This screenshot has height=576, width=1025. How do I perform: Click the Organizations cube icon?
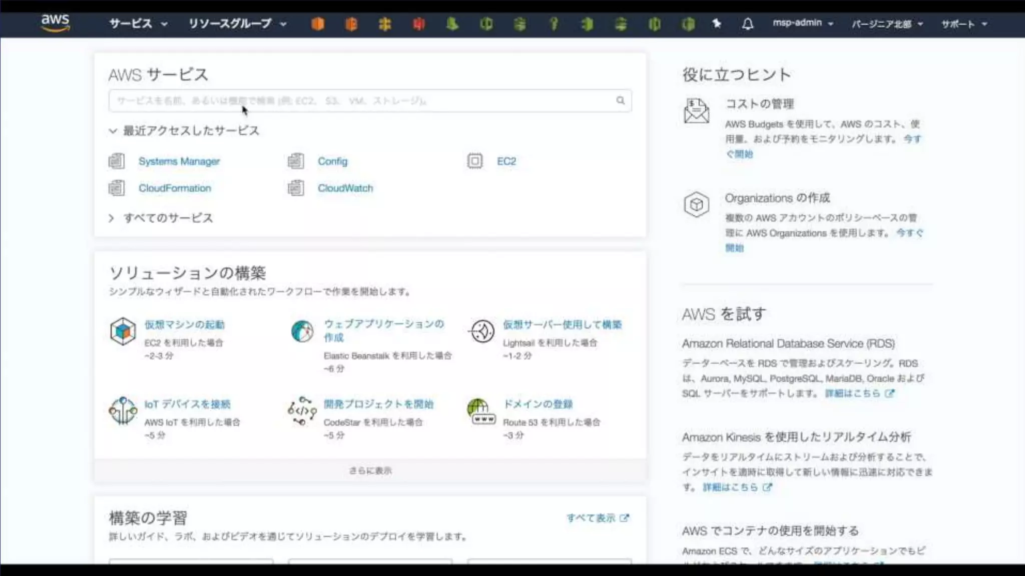pos(696,204)
